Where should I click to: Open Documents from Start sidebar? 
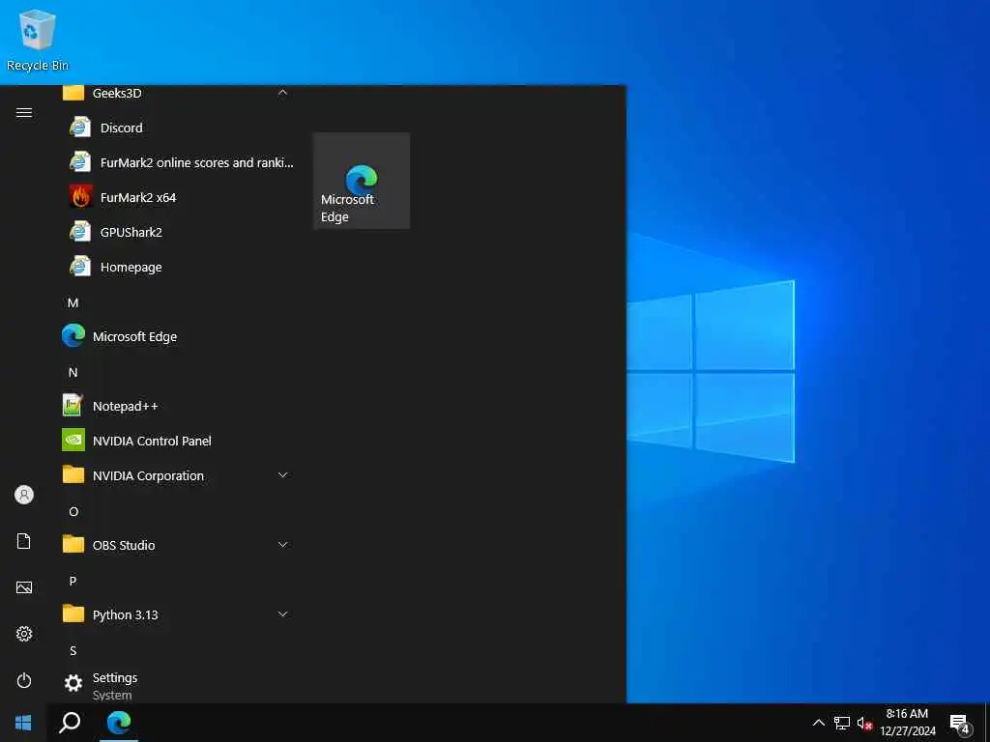(24, 541)
